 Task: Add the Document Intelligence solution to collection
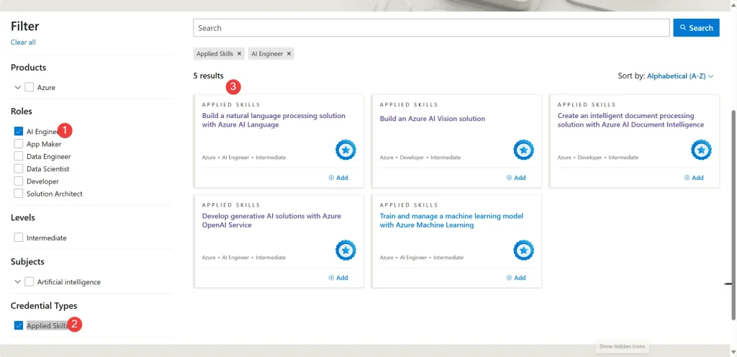coord(694,178)
